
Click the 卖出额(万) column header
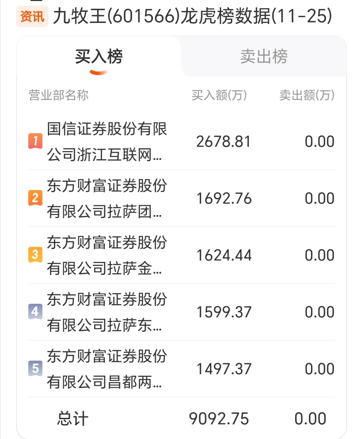307,95
